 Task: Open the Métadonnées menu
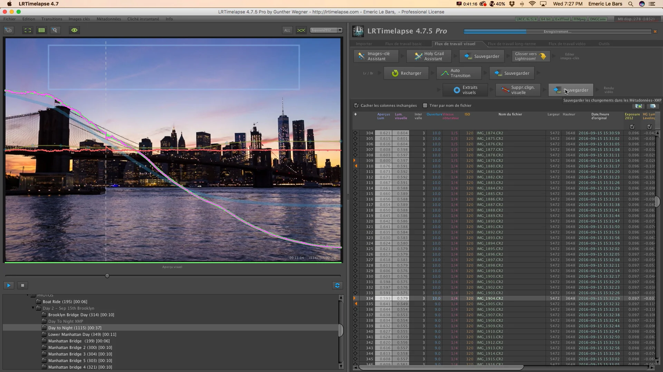click(x=109, y=19)
